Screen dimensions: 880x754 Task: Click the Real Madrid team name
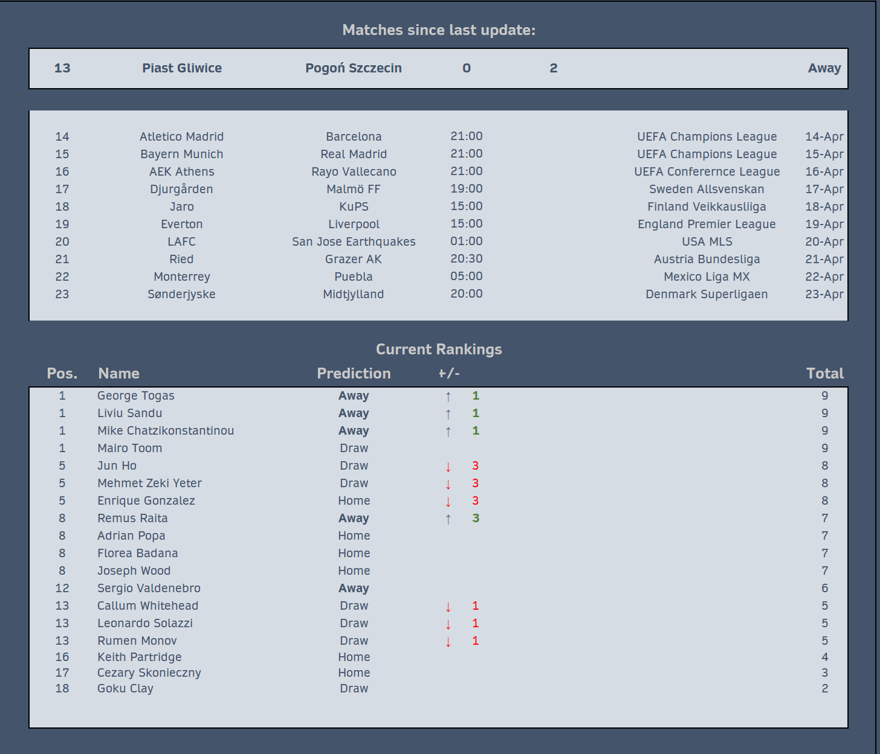point(354,154)
